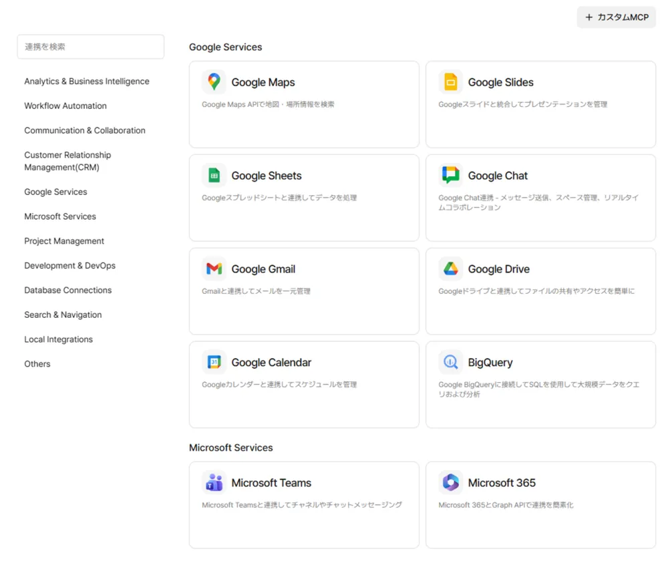Focus the 連携を検索 search field

pos(90,47)
